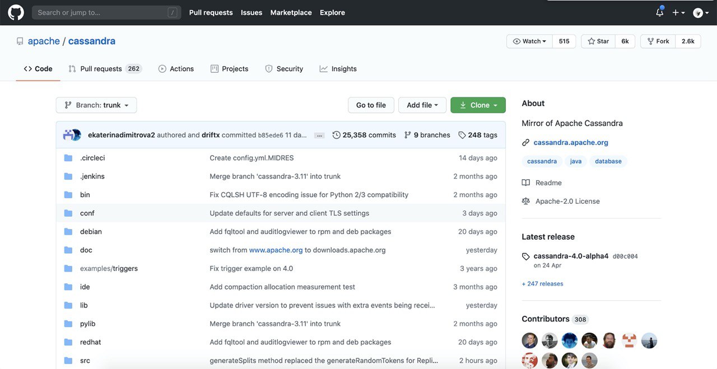Open commit 'Create config.yml.MIDRES'

(252, 158)
